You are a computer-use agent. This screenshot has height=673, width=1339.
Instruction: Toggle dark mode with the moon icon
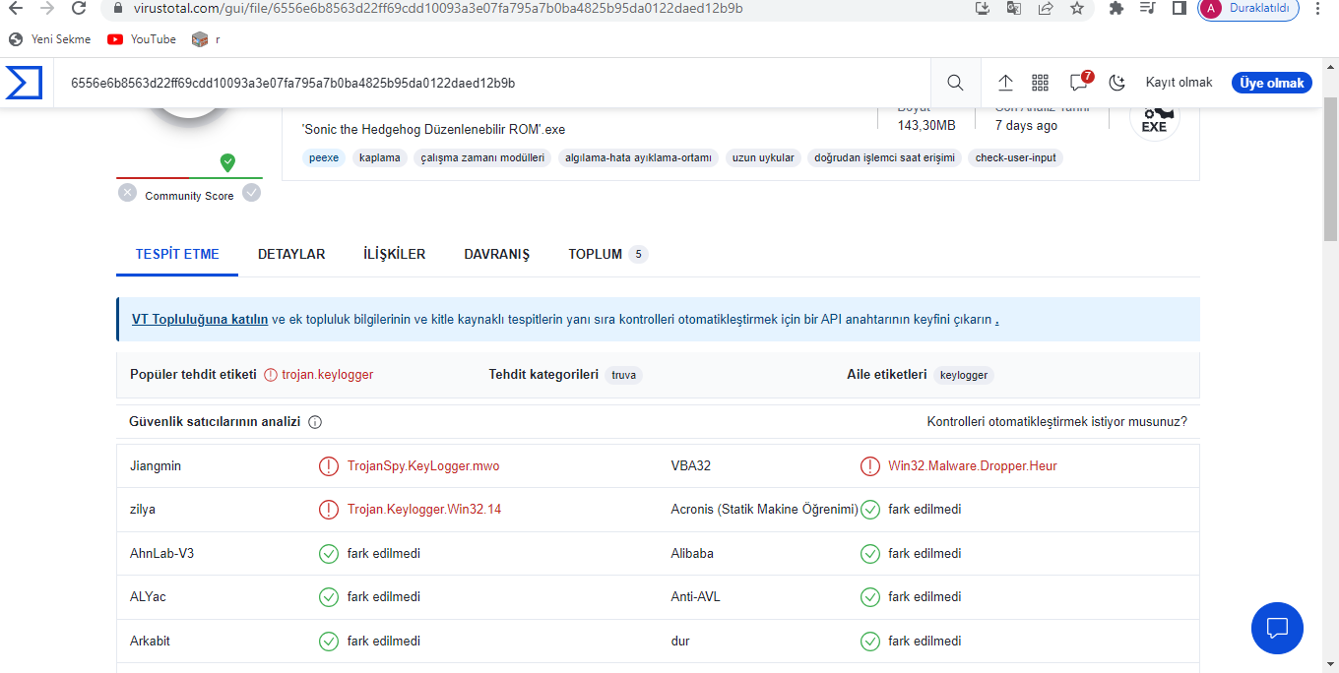[x=1116, y=83]
